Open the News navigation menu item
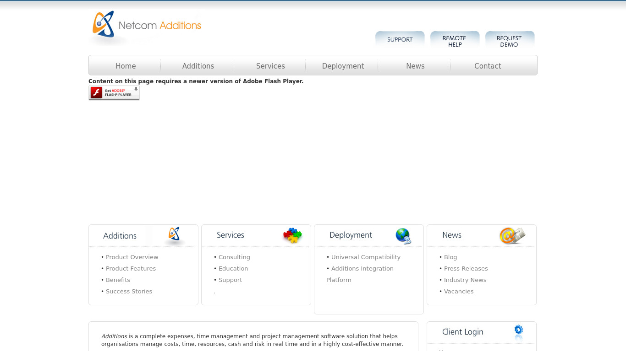Screen dimensions: 626x351 click(x=415, y=66)
